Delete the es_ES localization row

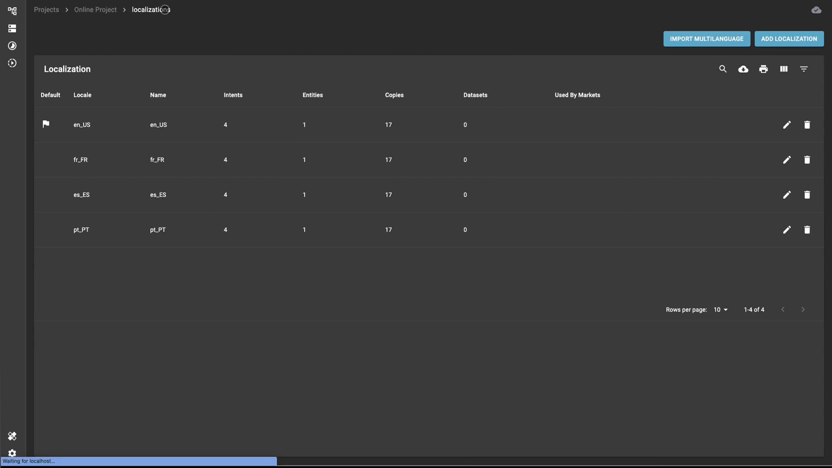coord(807,195)
